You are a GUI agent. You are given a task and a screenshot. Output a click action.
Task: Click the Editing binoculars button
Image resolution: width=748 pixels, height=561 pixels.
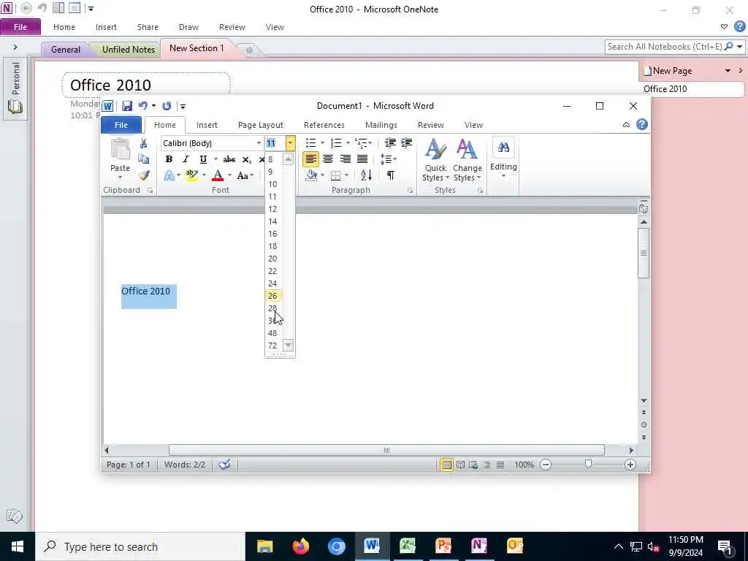coord(503,158)
